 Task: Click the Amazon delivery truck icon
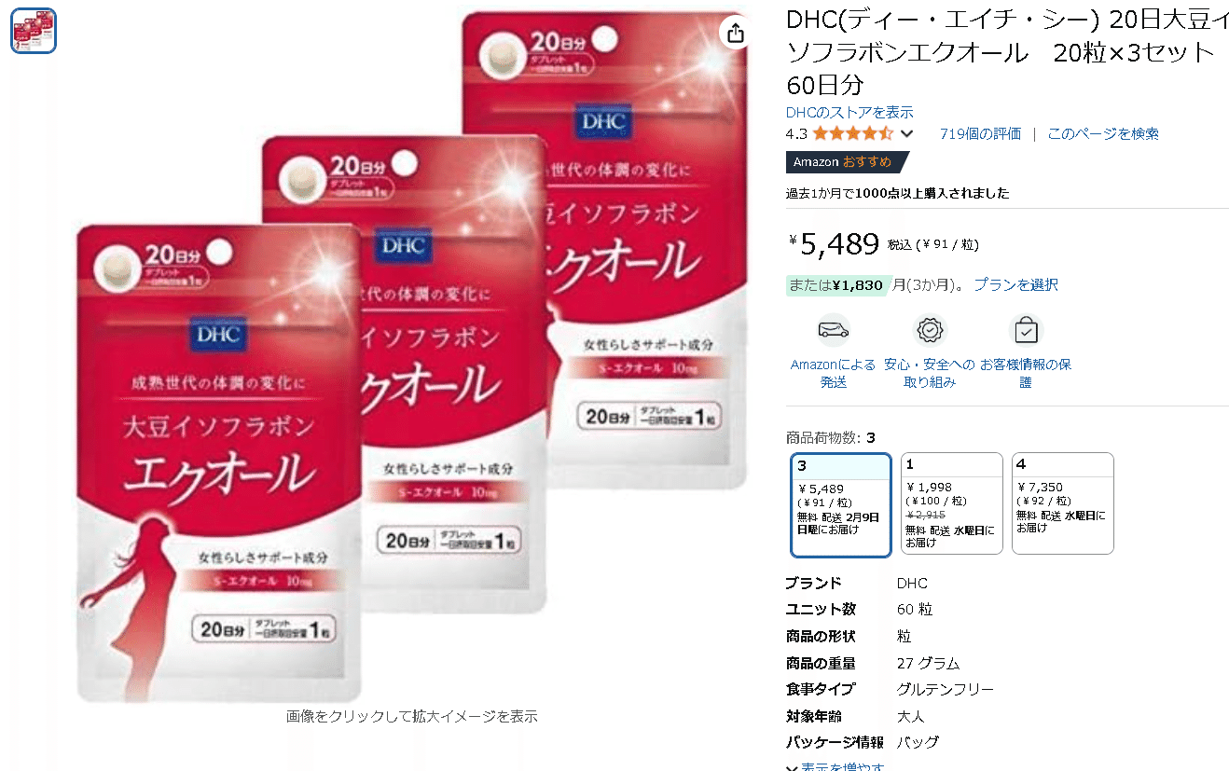pos(833,330)
